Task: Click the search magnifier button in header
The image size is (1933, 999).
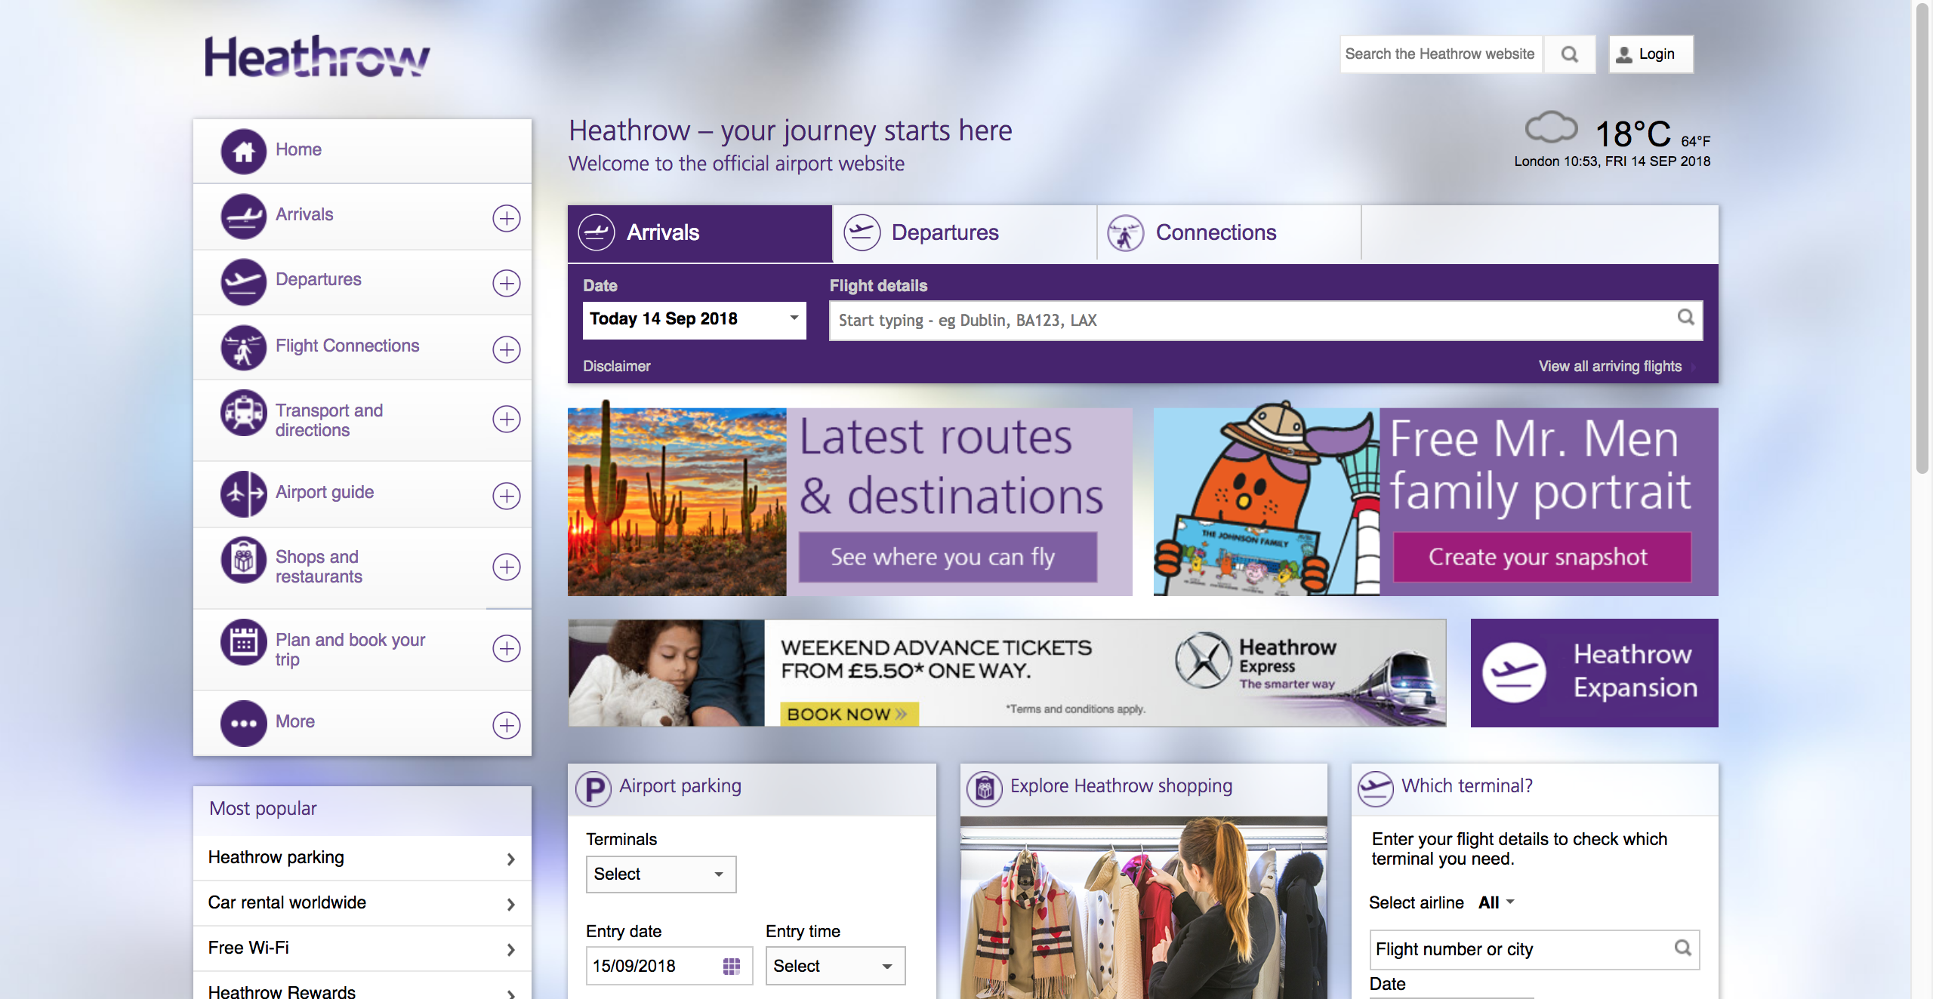Action: (x=1570, y=54)
